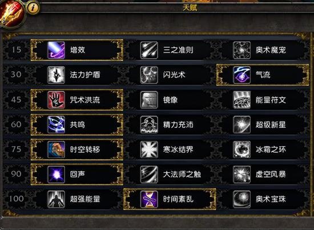This screenshot has width=314, height=230.
Task: Choose the 冰霜之环 talent label
Action: (x=271, y=150)
